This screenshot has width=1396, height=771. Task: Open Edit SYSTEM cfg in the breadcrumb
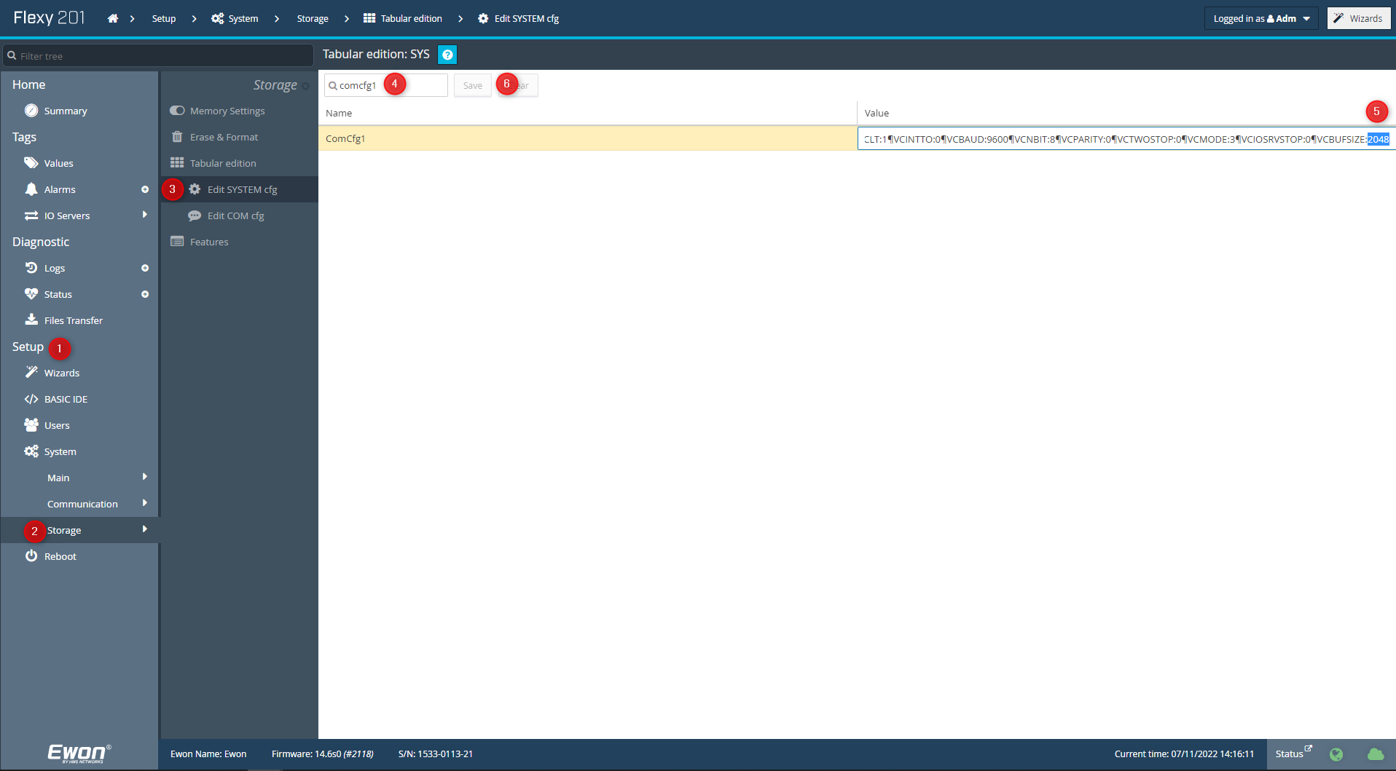[x=519, y=19]
